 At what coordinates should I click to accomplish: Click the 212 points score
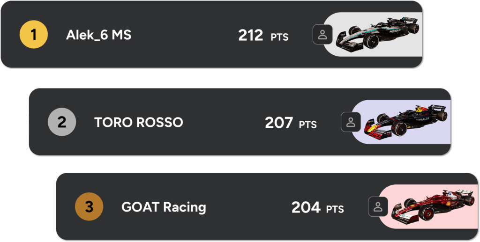tap(250, 36)
